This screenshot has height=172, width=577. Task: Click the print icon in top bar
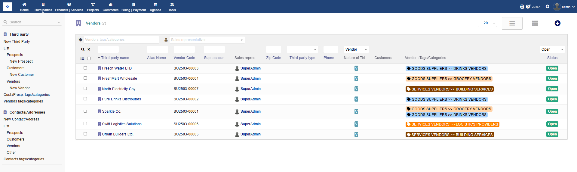pos(522,7)
